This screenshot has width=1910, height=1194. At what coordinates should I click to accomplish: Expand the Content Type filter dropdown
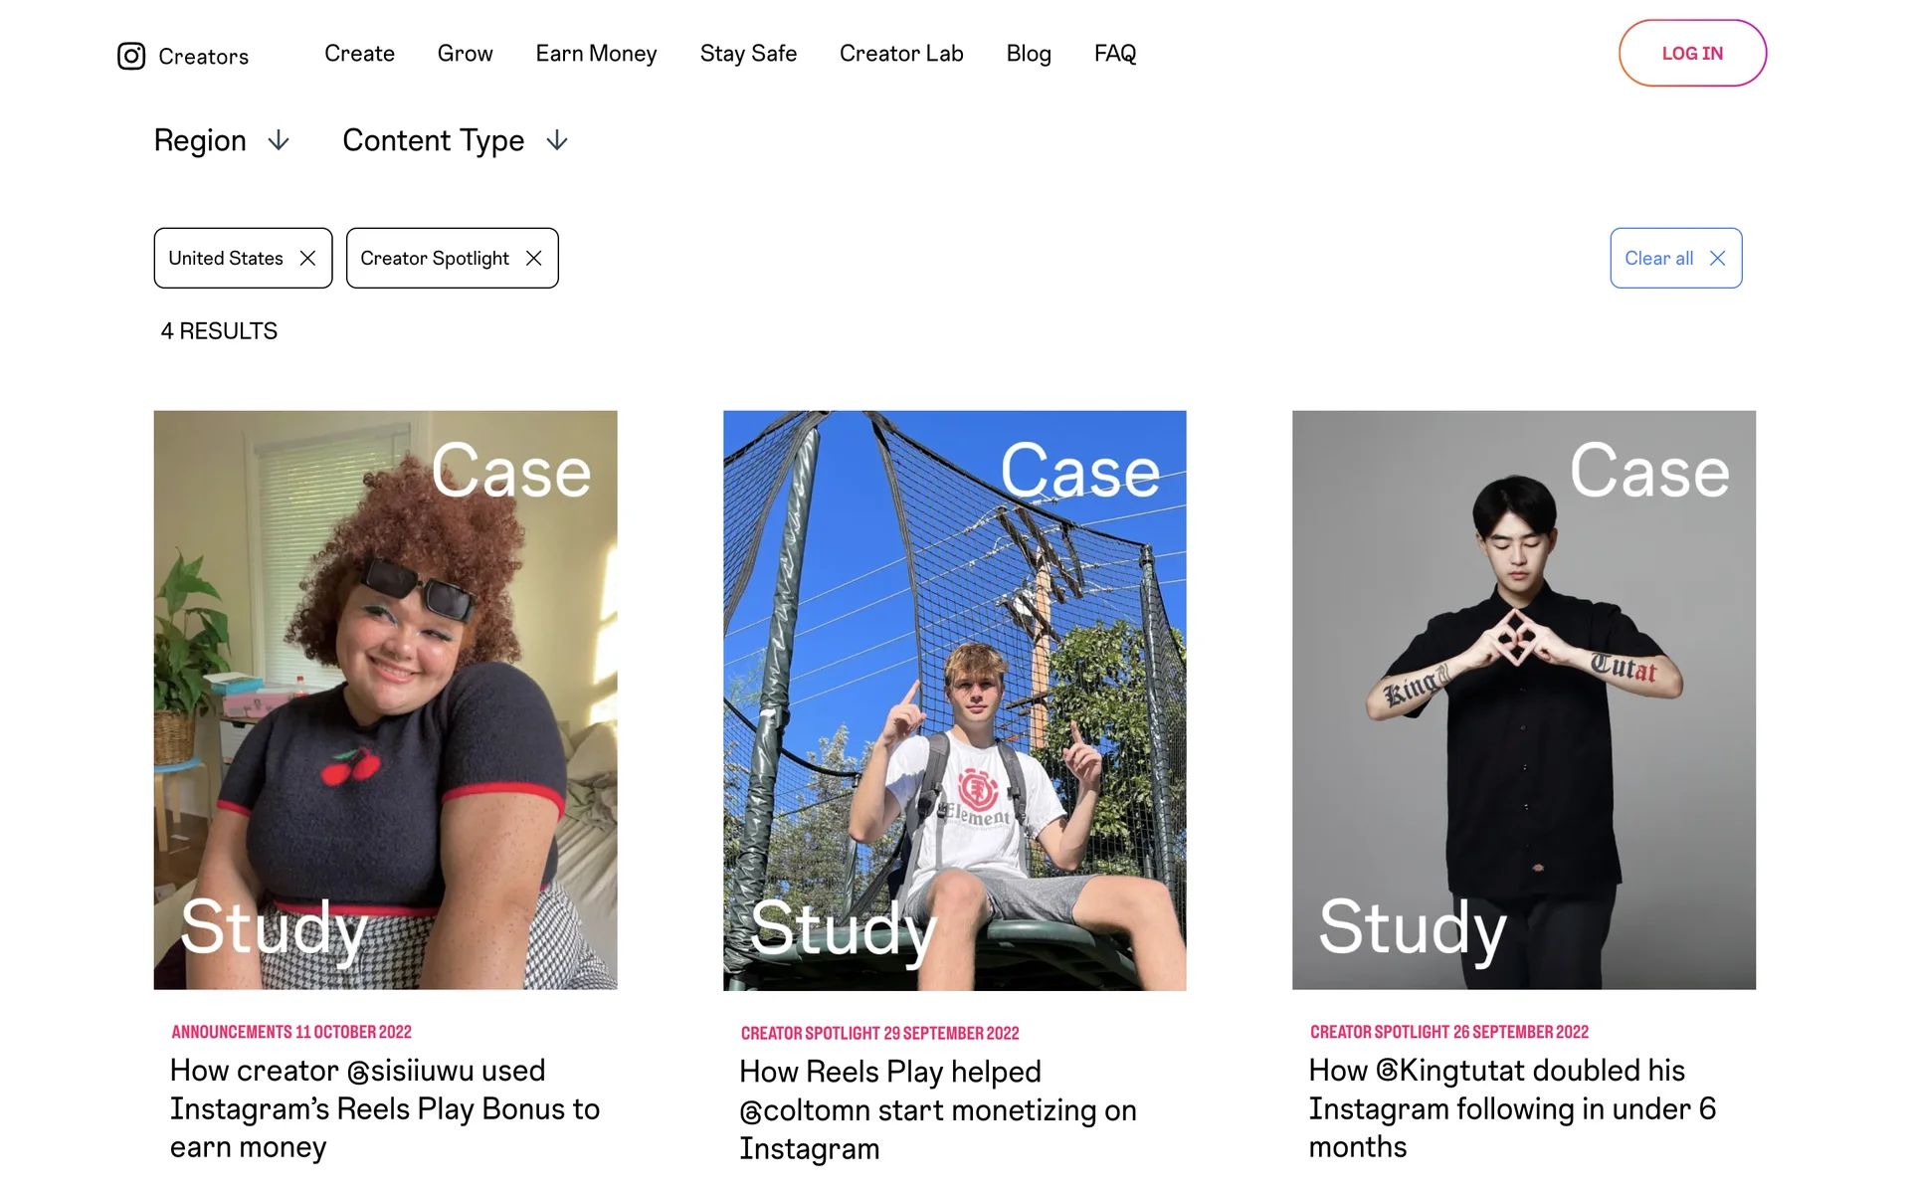[x=434, y=141]
